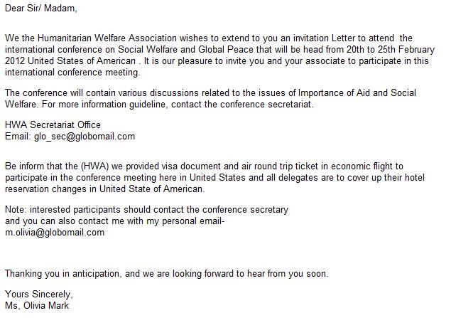The width and height of the screenshot is (451, 318).
Task: Click the 'HWA Secretariat Office' text
Action: coord(53,124)
